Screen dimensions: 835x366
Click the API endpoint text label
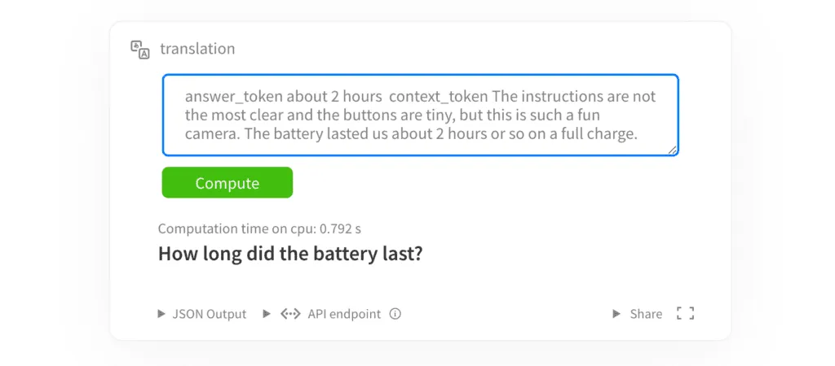pyautogui.click(x=343, y=314)
